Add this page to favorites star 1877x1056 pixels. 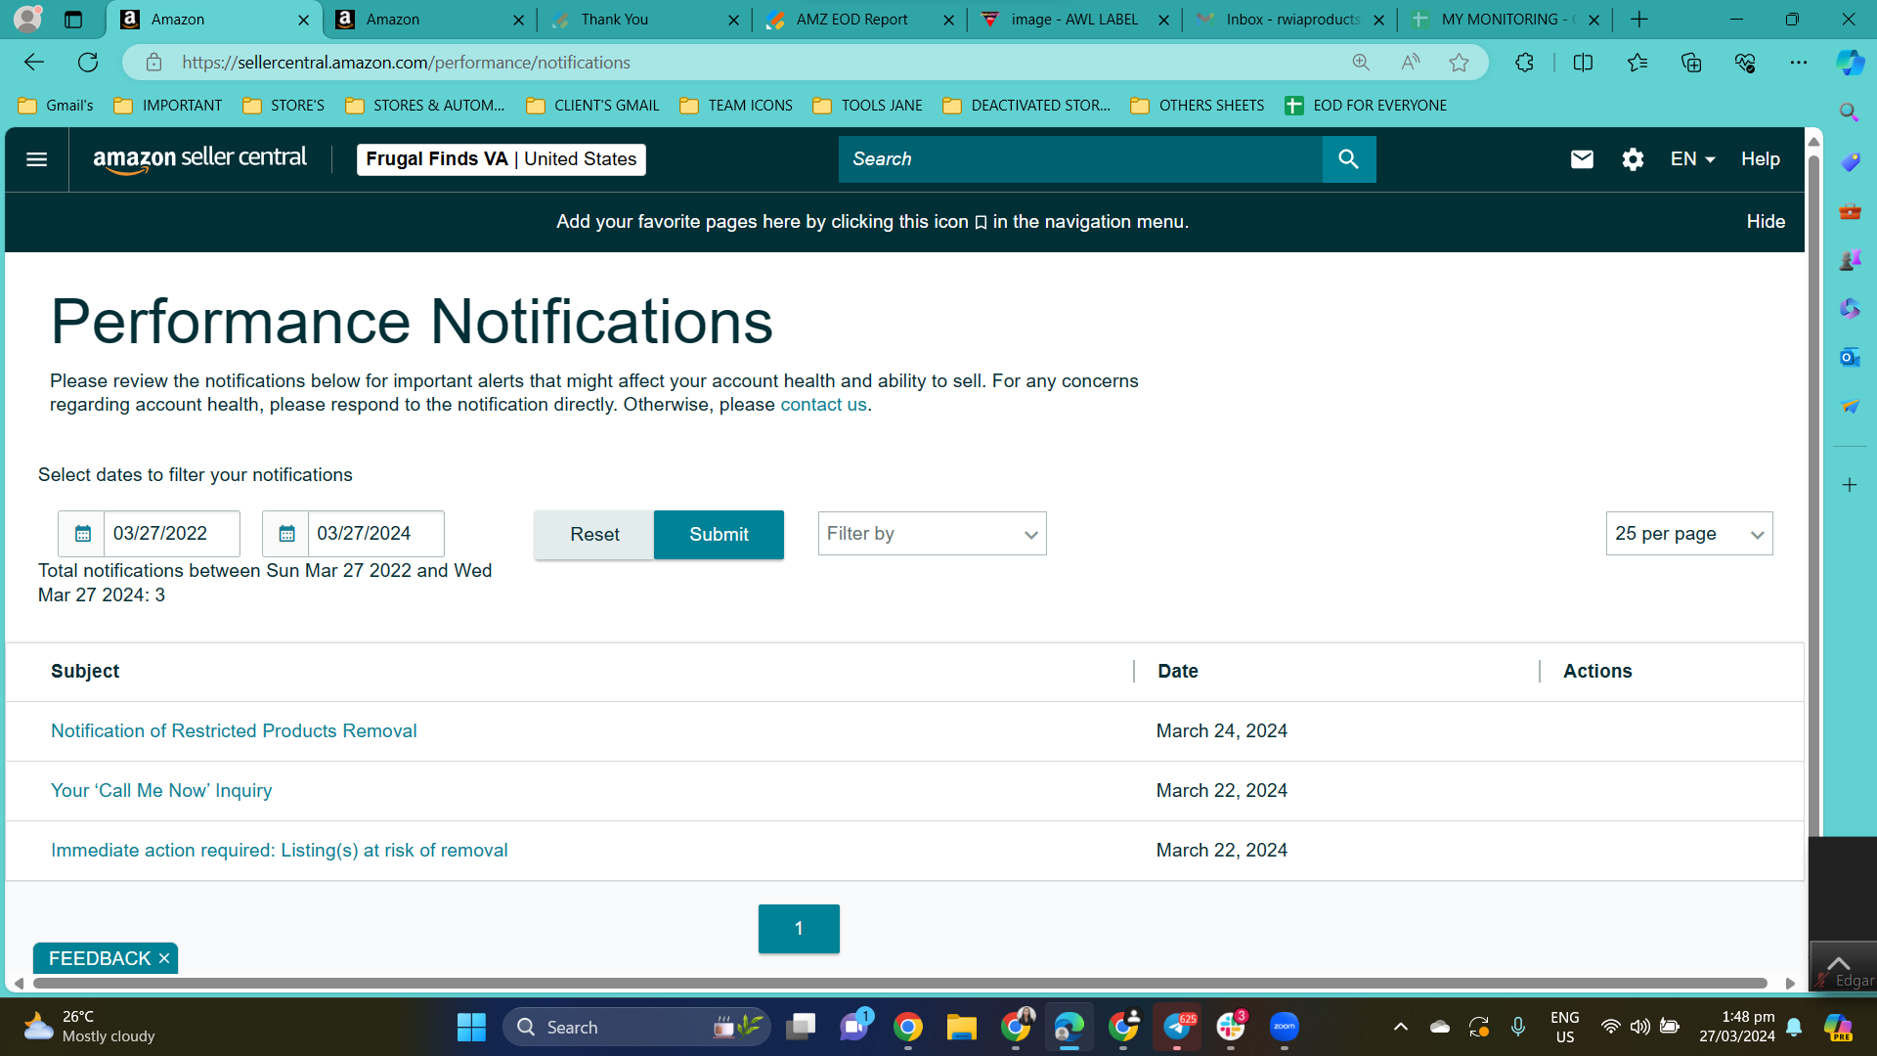[1460, 63]
